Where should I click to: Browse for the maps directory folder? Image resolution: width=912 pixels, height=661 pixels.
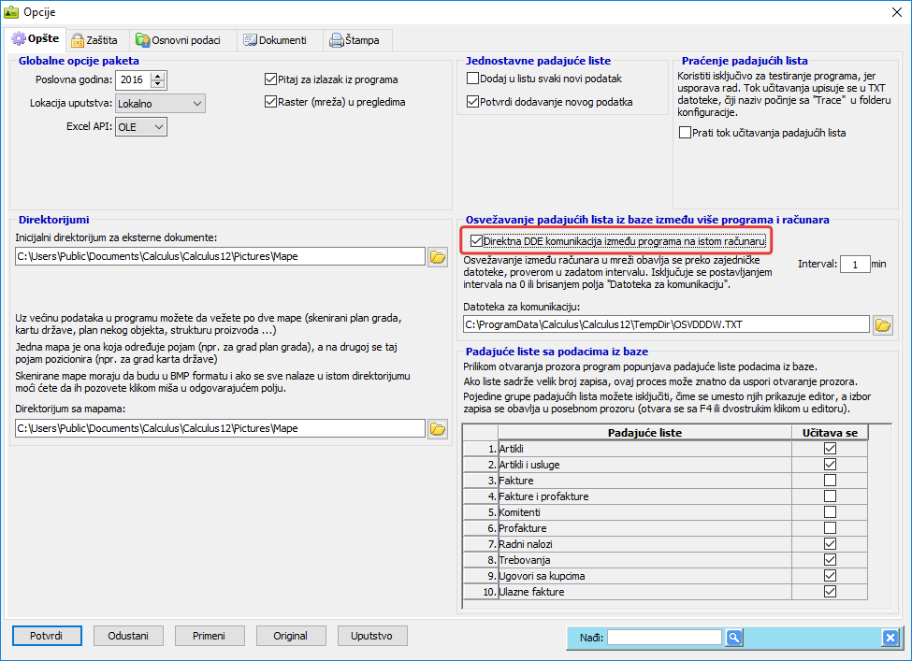point(437,428)
